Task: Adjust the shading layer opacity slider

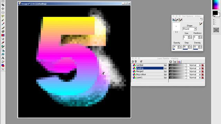Action: (x=177, y=68)
